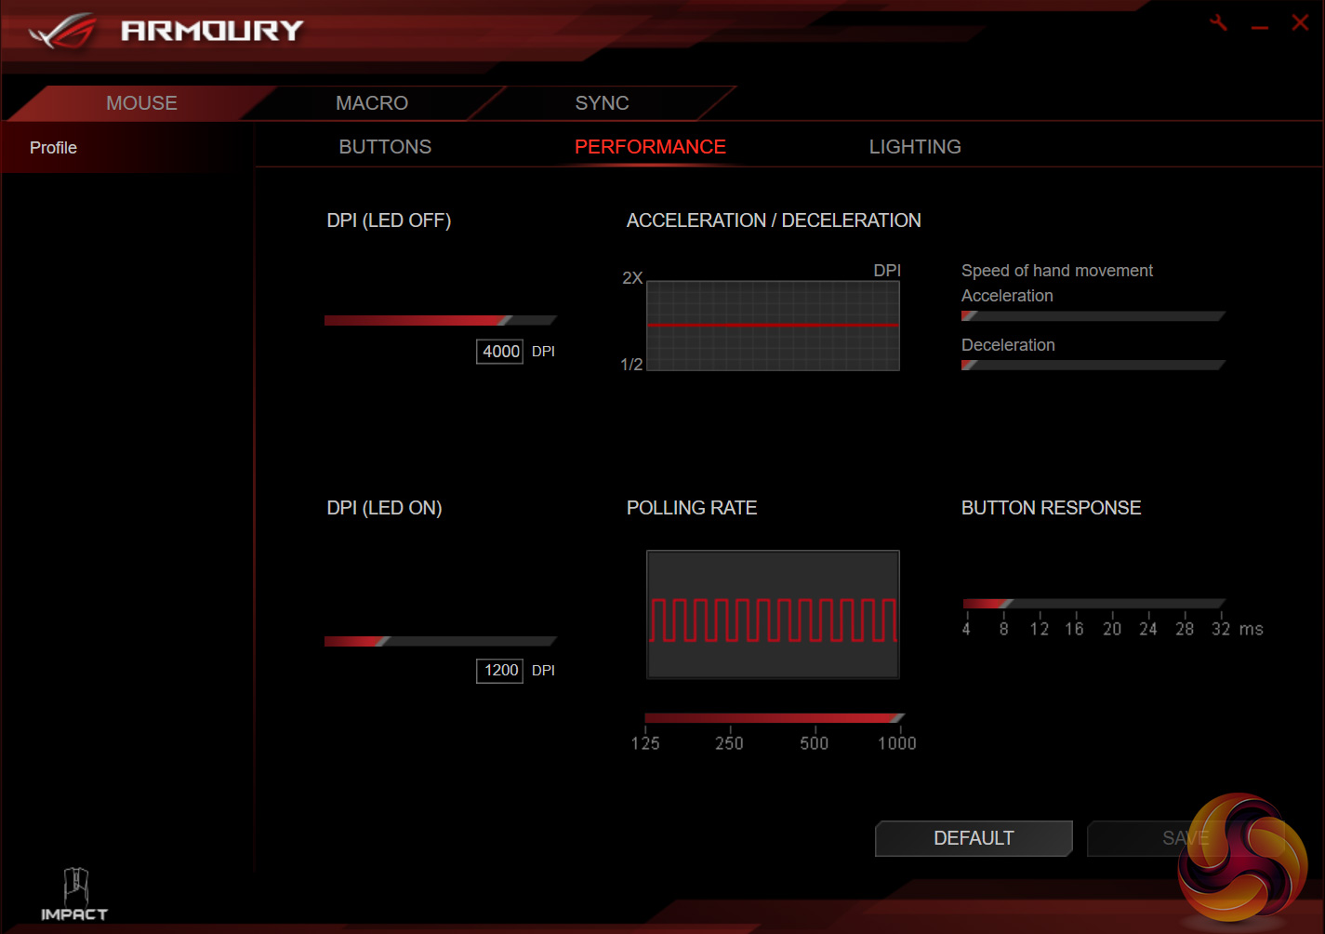Adjust the DPI (LED ON) slider
The image size is (1325, 934).
441,641
